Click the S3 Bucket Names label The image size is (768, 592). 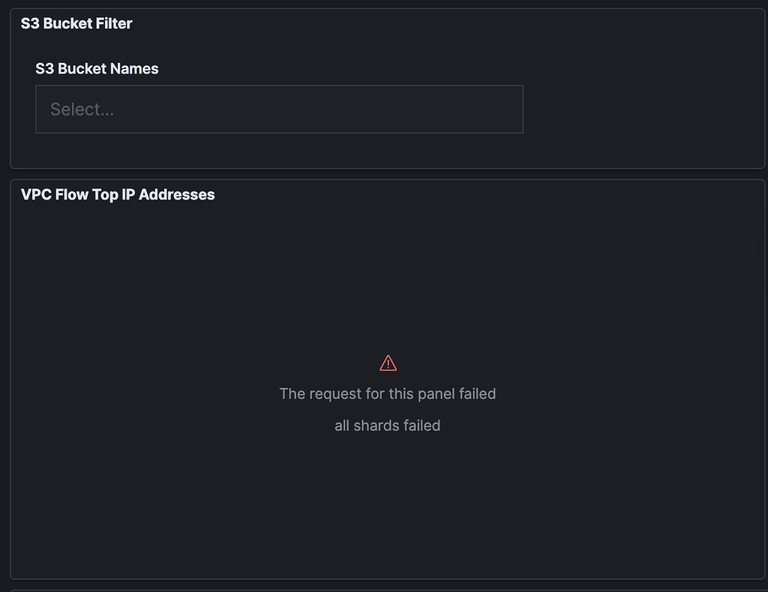point(97,68)
